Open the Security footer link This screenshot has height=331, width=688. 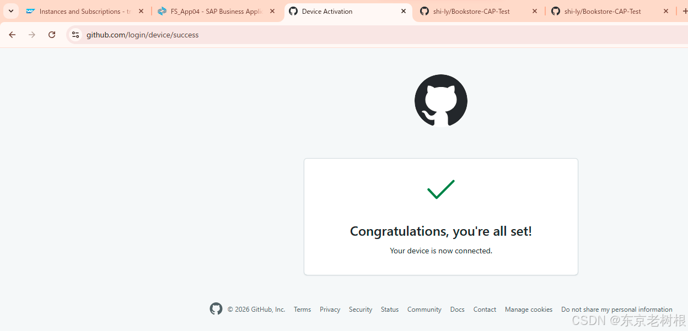pyautogui.click(x=361, y=310)
